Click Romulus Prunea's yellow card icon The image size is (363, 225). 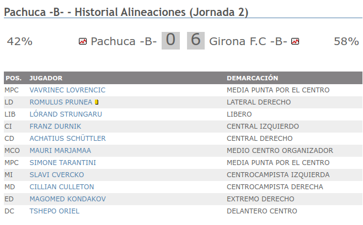point(97,102)
